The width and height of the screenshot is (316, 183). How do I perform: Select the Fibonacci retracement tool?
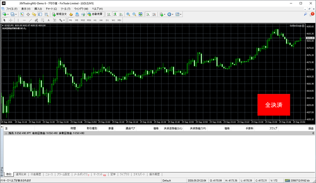tap(42, 20)
